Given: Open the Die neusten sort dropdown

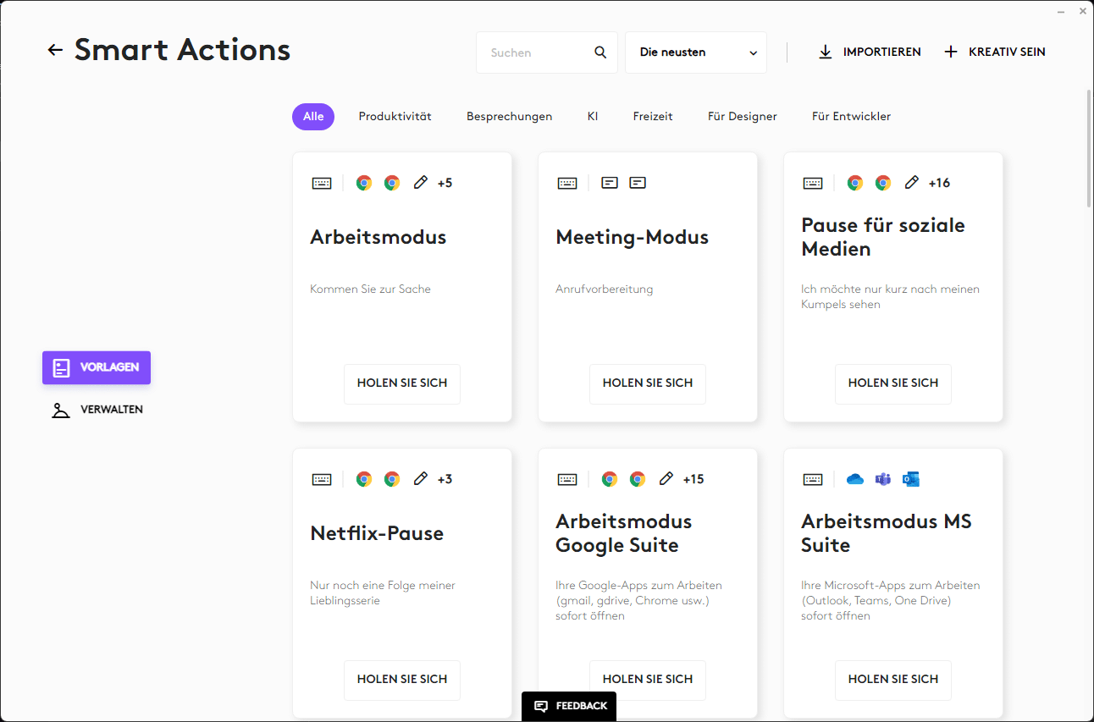Looking at the screenshot, I should [695, 52].
